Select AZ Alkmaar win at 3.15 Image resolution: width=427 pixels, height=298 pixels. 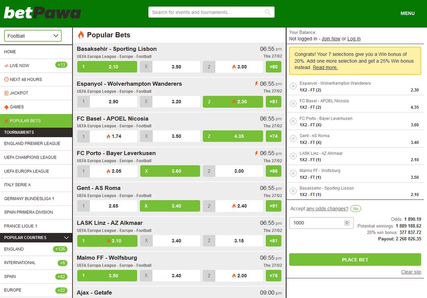pyautogui.click(x=233, y=241)
